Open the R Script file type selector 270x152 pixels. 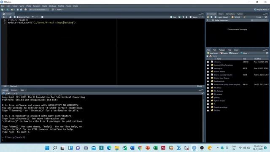(200, 86)
